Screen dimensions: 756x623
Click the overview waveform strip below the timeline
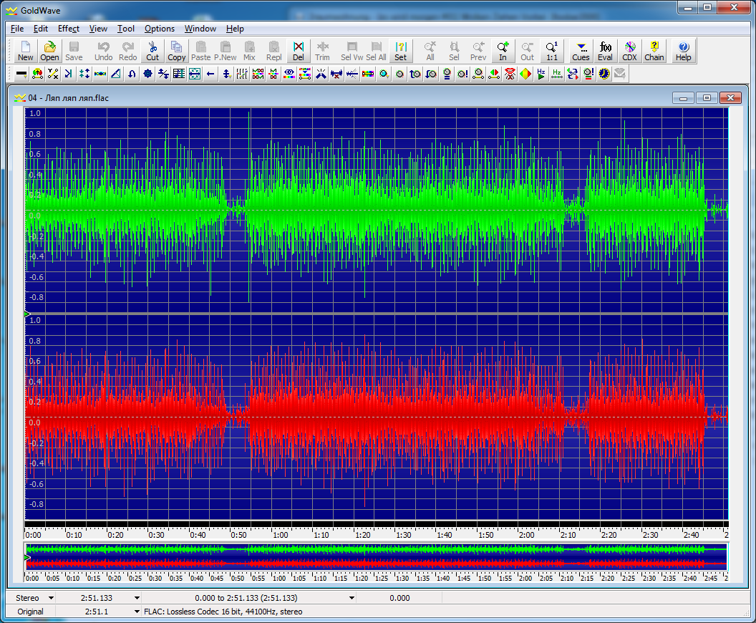click(x=376, y=556)
